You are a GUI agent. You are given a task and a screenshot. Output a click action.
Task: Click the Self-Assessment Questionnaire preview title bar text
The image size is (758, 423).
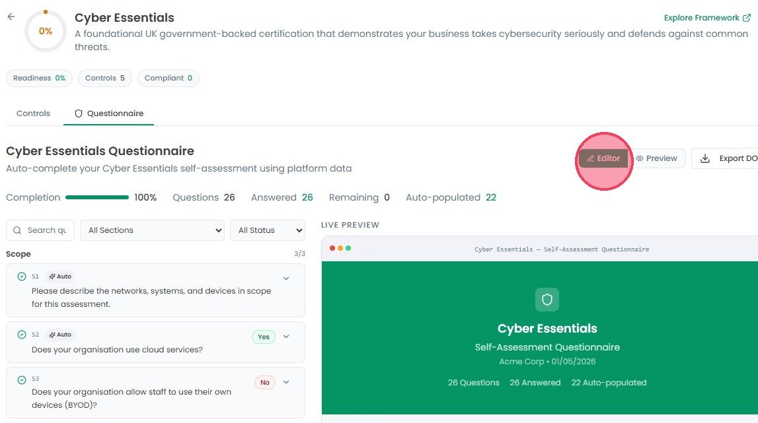click(562, 249)
